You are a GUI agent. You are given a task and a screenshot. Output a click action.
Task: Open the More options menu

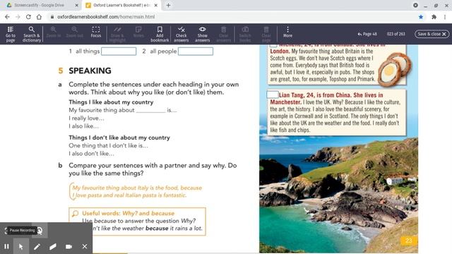click(x=287, y=32)
